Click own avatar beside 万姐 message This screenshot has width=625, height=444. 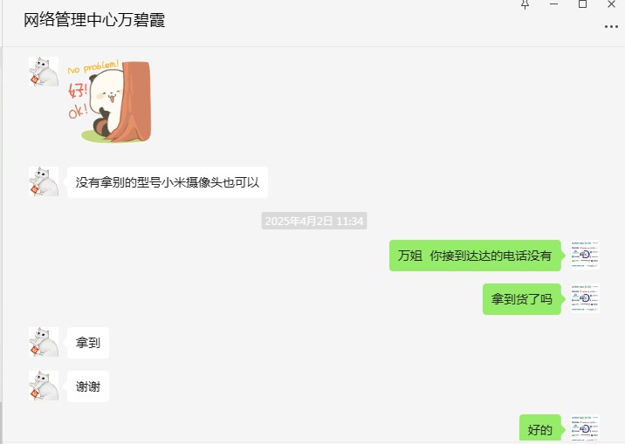point(585,255)
